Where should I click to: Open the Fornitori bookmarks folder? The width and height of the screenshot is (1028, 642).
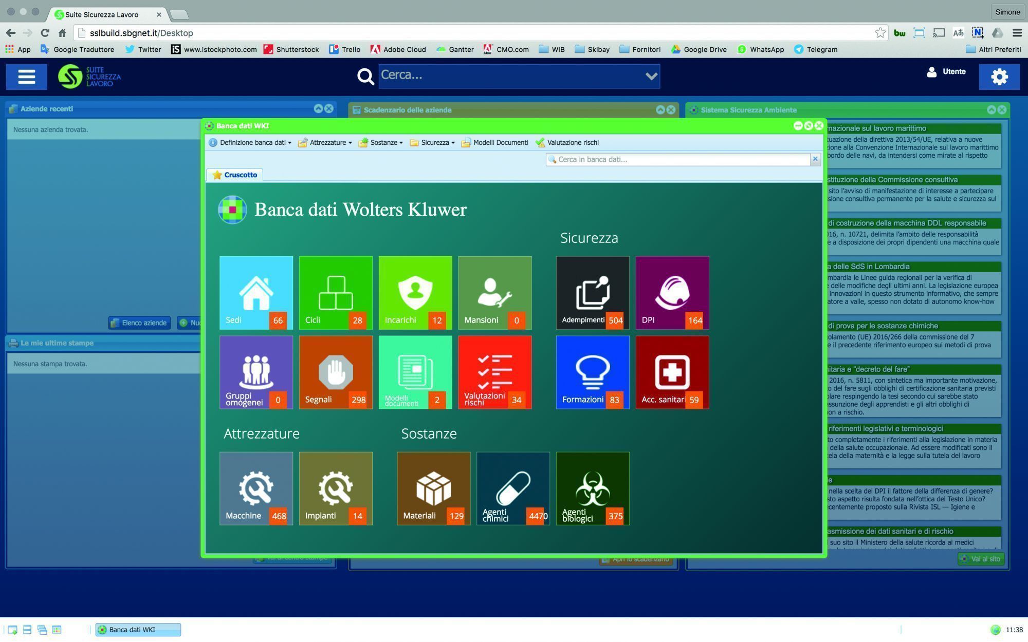pyautogui.click(x=640, y=49)
